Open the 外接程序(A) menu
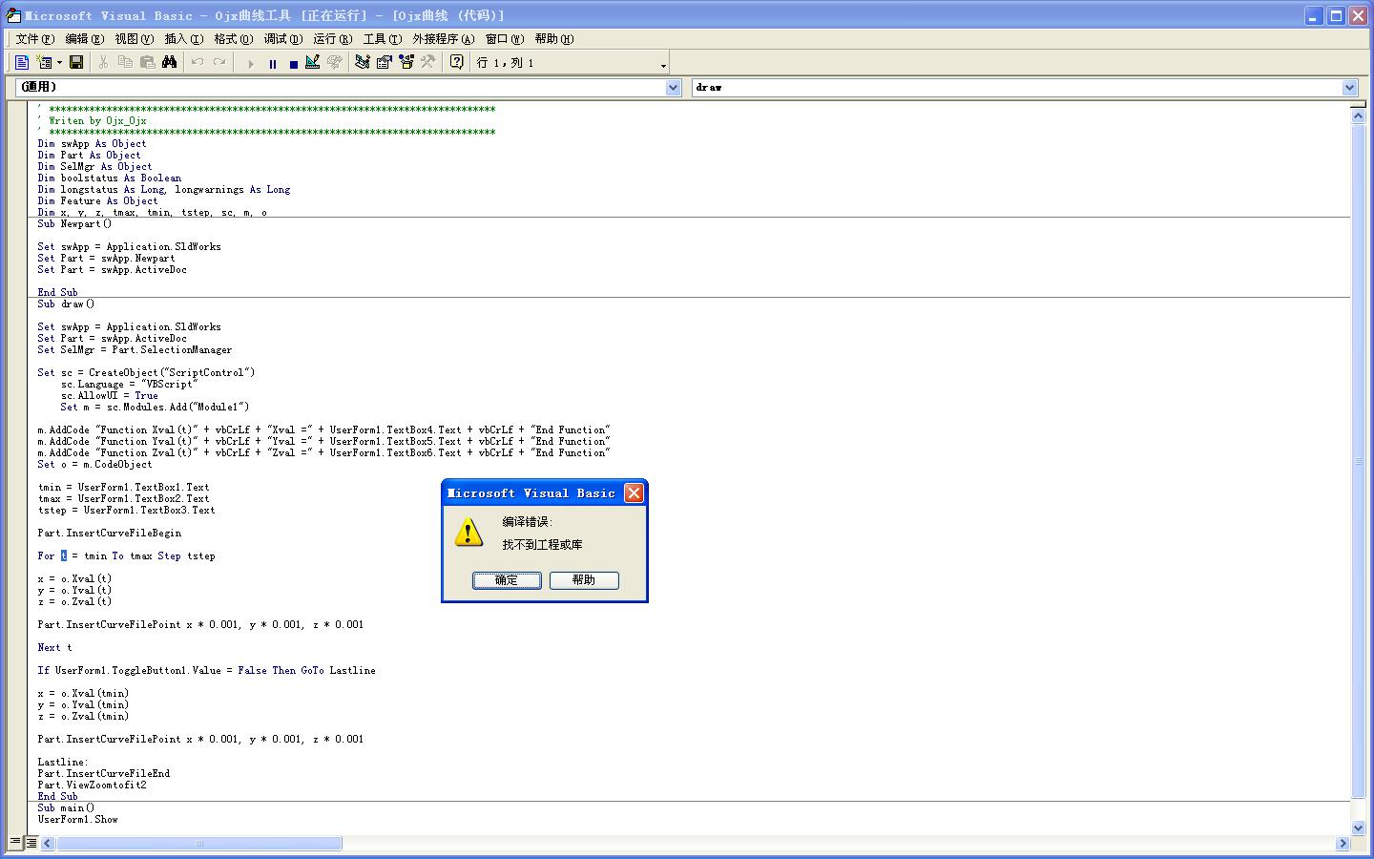This screenshot has height=859, width=1374. [x=444, y=39]
